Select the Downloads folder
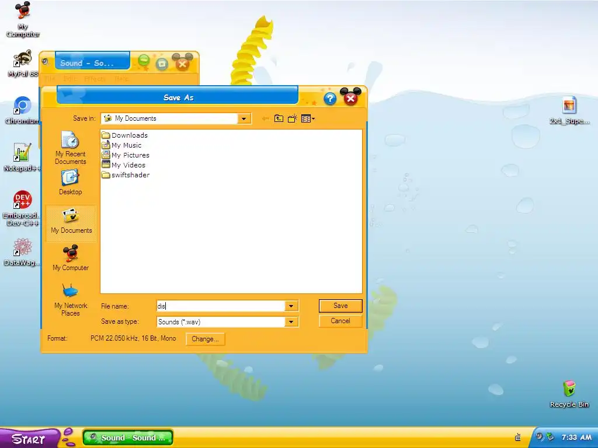598x448 pixels. [125, 135]
